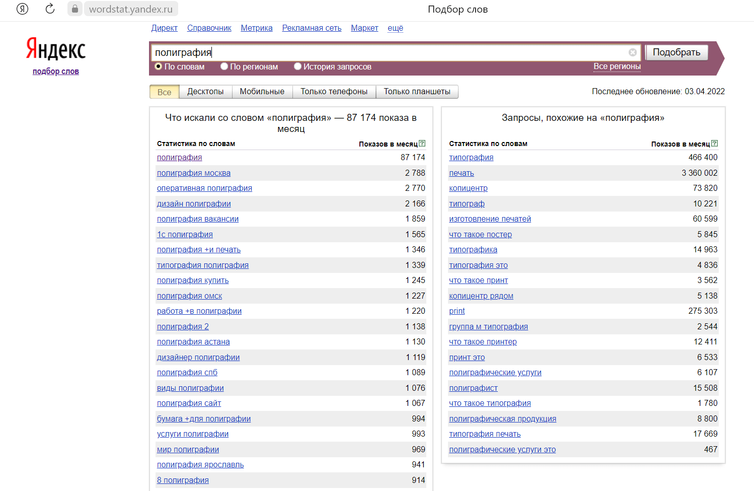Open the оперативная полиграфия query
Image resolution: width=754 pixels, height=491 pixels.
pyautogui.click(x=204, y=188)
